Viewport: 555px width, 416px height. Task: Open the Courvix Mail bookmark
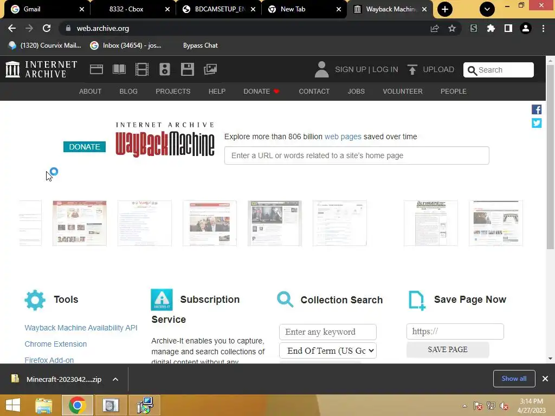45,45
